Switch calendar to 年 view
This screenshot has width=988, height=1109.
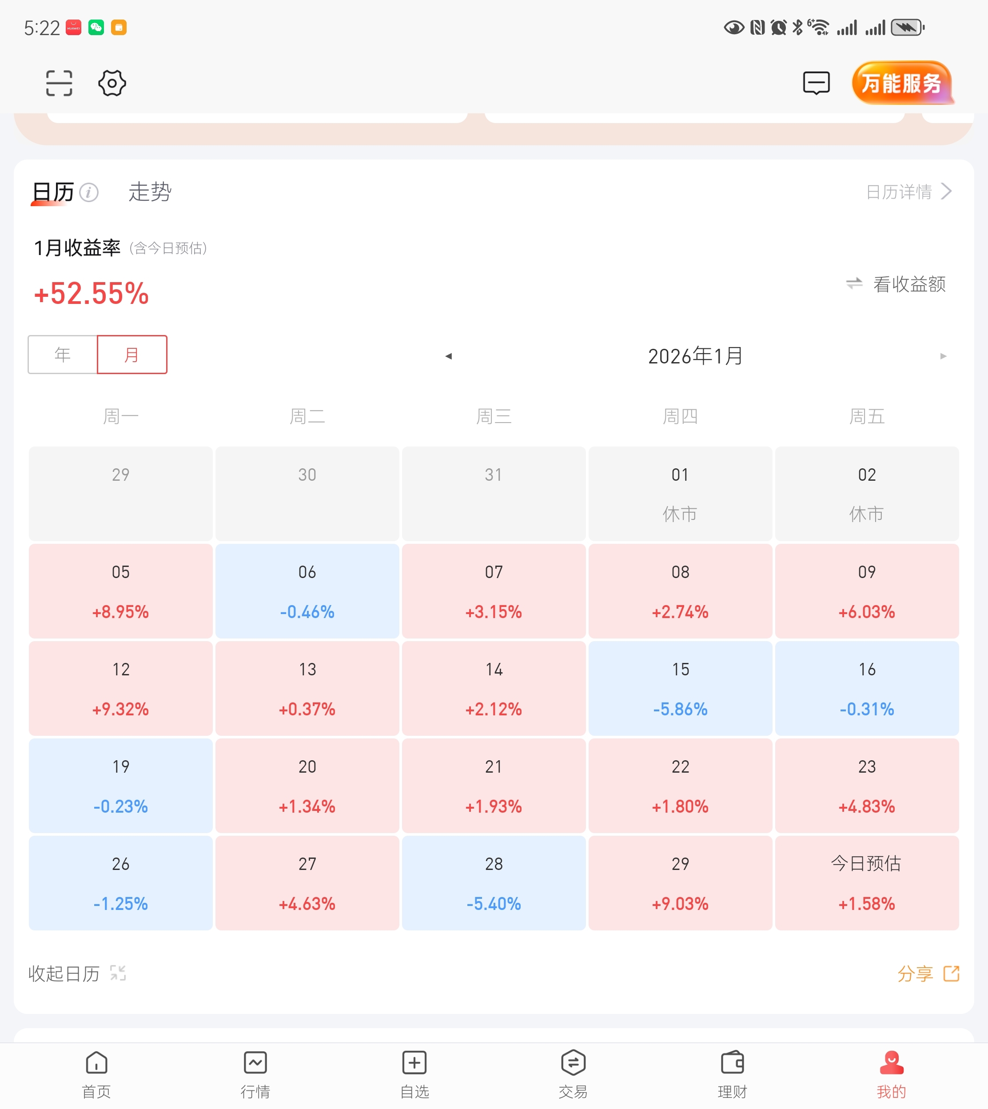tap(63, 355)
